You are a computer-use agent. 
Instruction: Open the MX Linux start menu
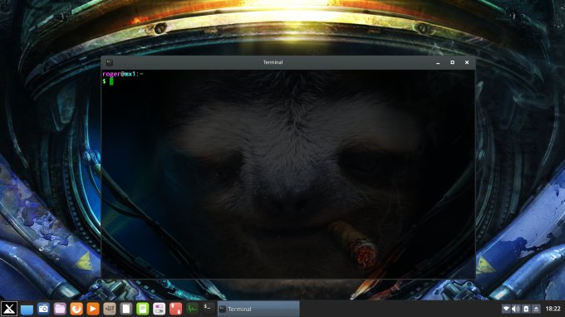9,309
